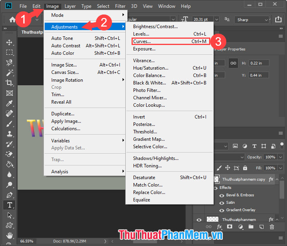Open the Image Rotation submenu
Viewport: 287px width, 246px height.
coord(85,80)
